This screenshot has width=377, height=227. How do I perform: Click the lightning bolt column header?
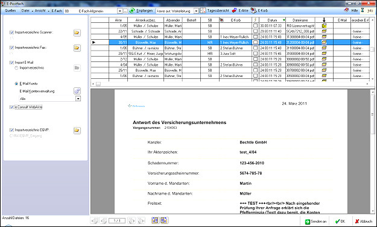click(x=255, y=20)
